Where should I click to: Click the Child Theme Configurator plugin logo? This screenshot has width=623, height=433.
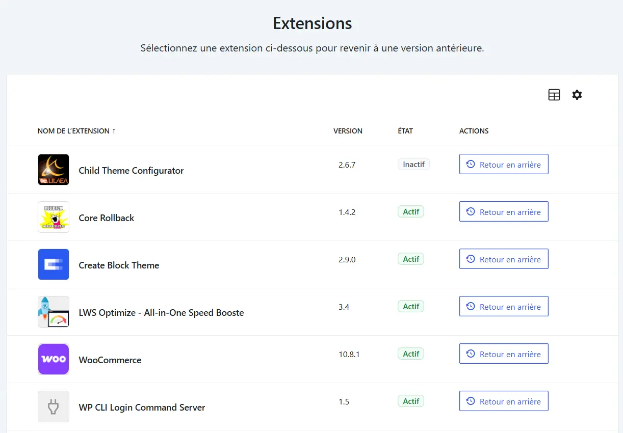pos(54,170)
